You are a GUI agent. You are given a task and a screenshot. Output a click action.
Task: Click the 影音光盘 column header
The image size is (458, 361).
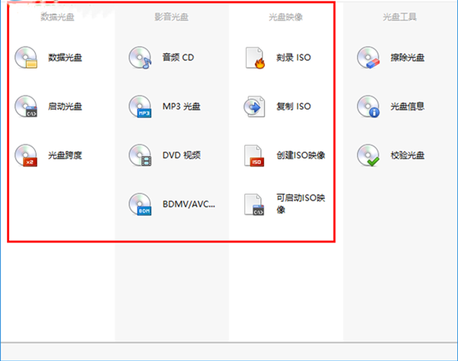click(173, 15)
